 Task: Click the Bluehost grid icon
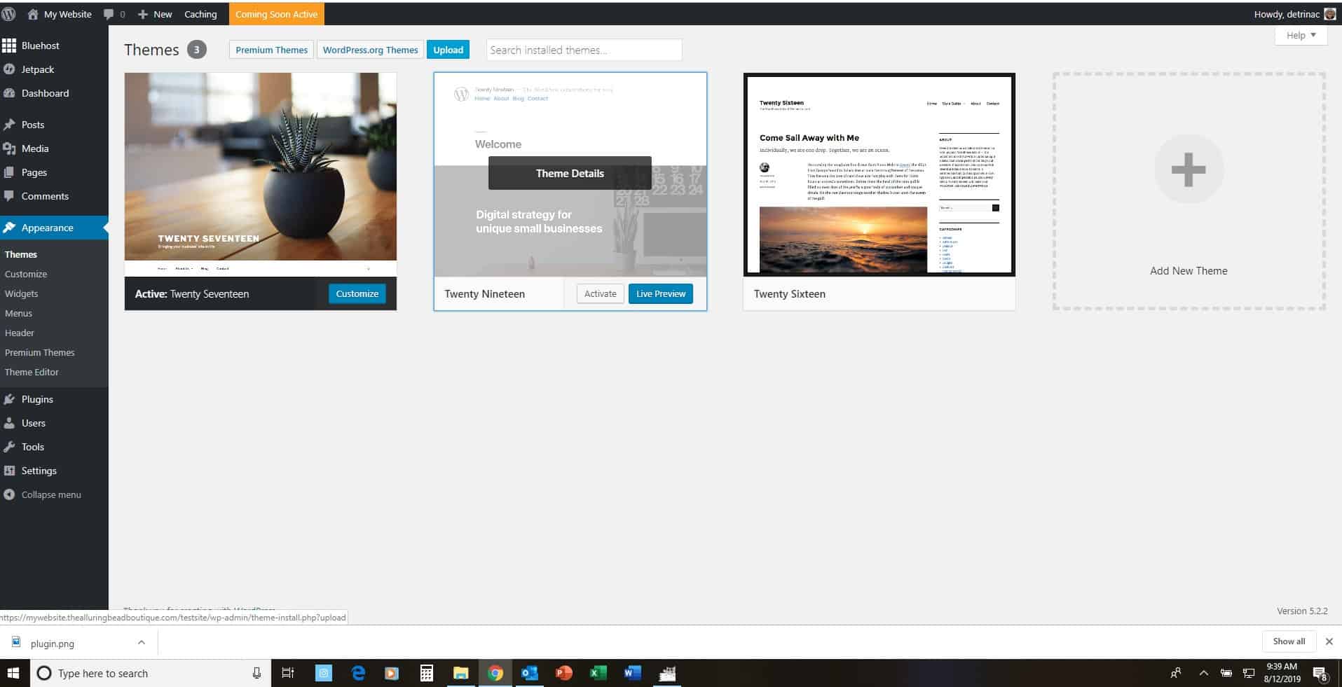[9, 46]
